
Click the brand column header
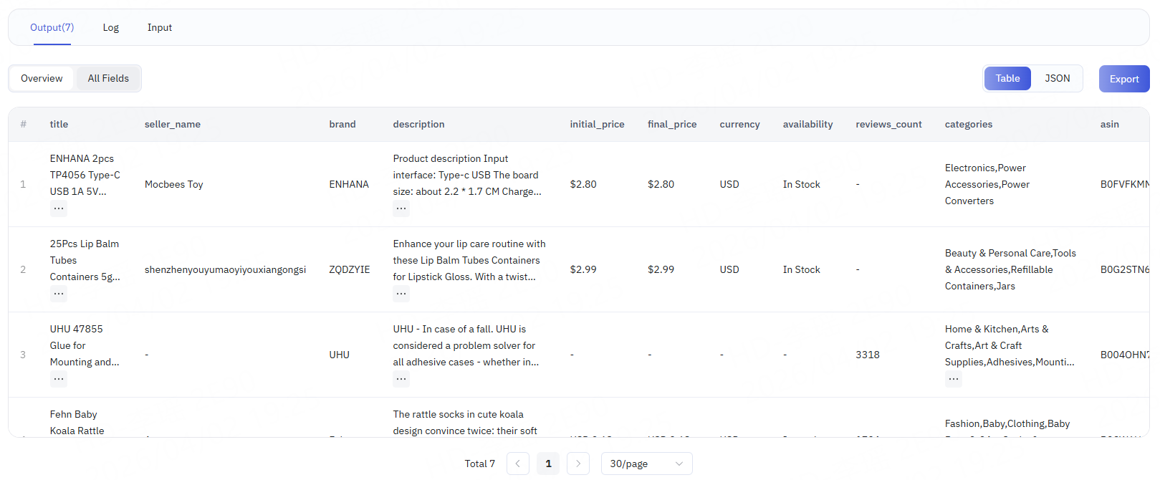pyautogui.click(x=342, y=124)
